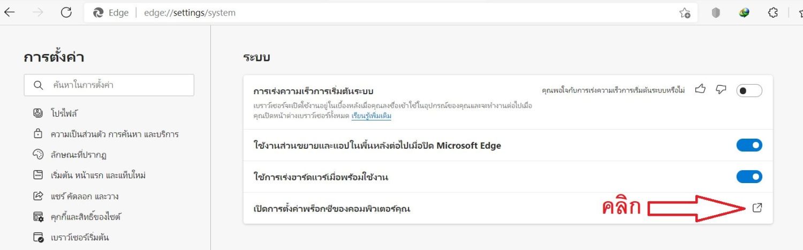
Task: Open the Internet Download Manager extension icon
Action: point(744,13)
